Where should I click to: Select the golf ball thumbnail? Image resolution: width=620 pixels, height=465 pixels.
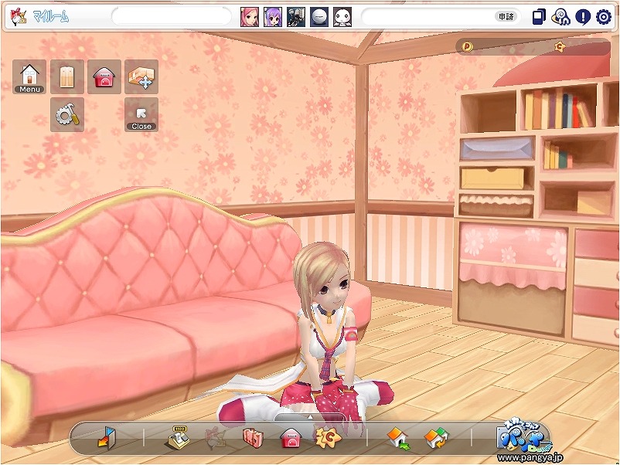[x=319, y=17]
